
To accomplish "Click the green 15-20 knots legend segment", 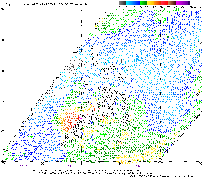I will coord(144,3).
